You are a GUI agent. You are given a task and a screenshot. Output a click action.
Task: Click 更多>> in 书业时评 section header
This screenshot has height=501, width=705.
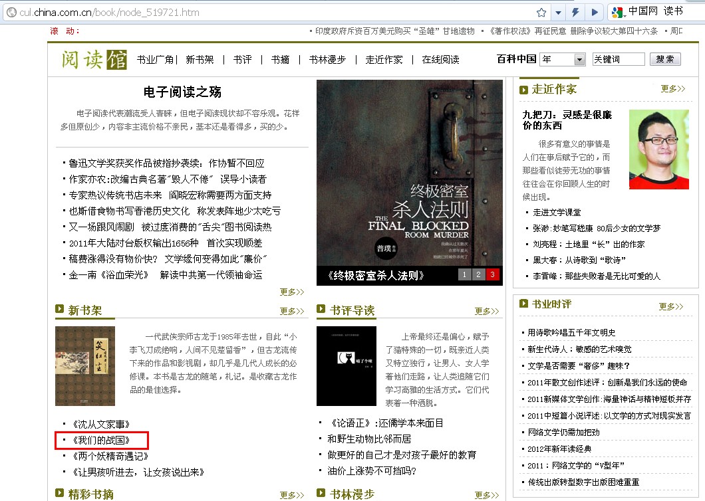pos(671,306)
